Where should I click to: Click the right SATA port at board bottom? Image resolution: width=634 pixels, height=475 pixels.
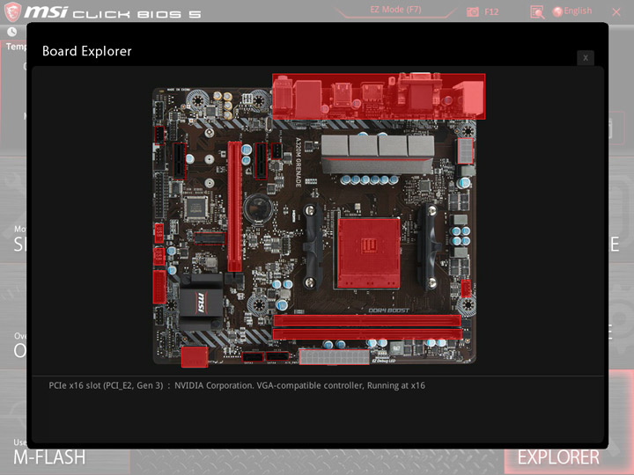point(277,357)
